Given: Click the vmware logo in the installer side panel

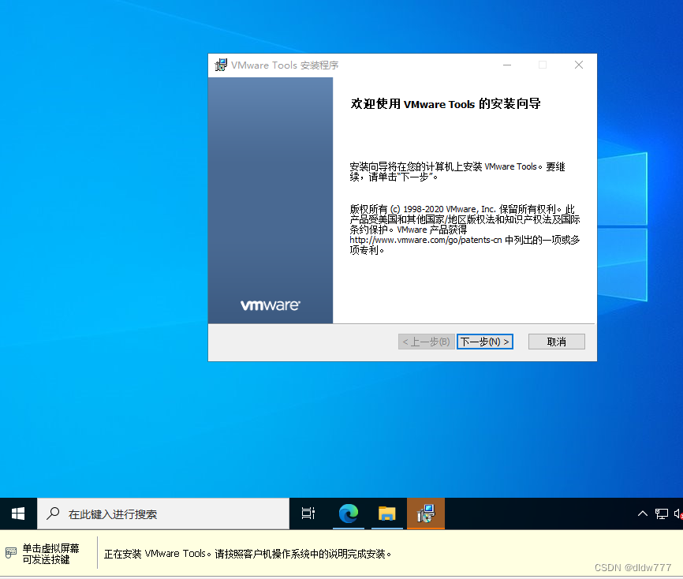Looking at the screenshot, I should pyautogui.click(x=270, y=305).
